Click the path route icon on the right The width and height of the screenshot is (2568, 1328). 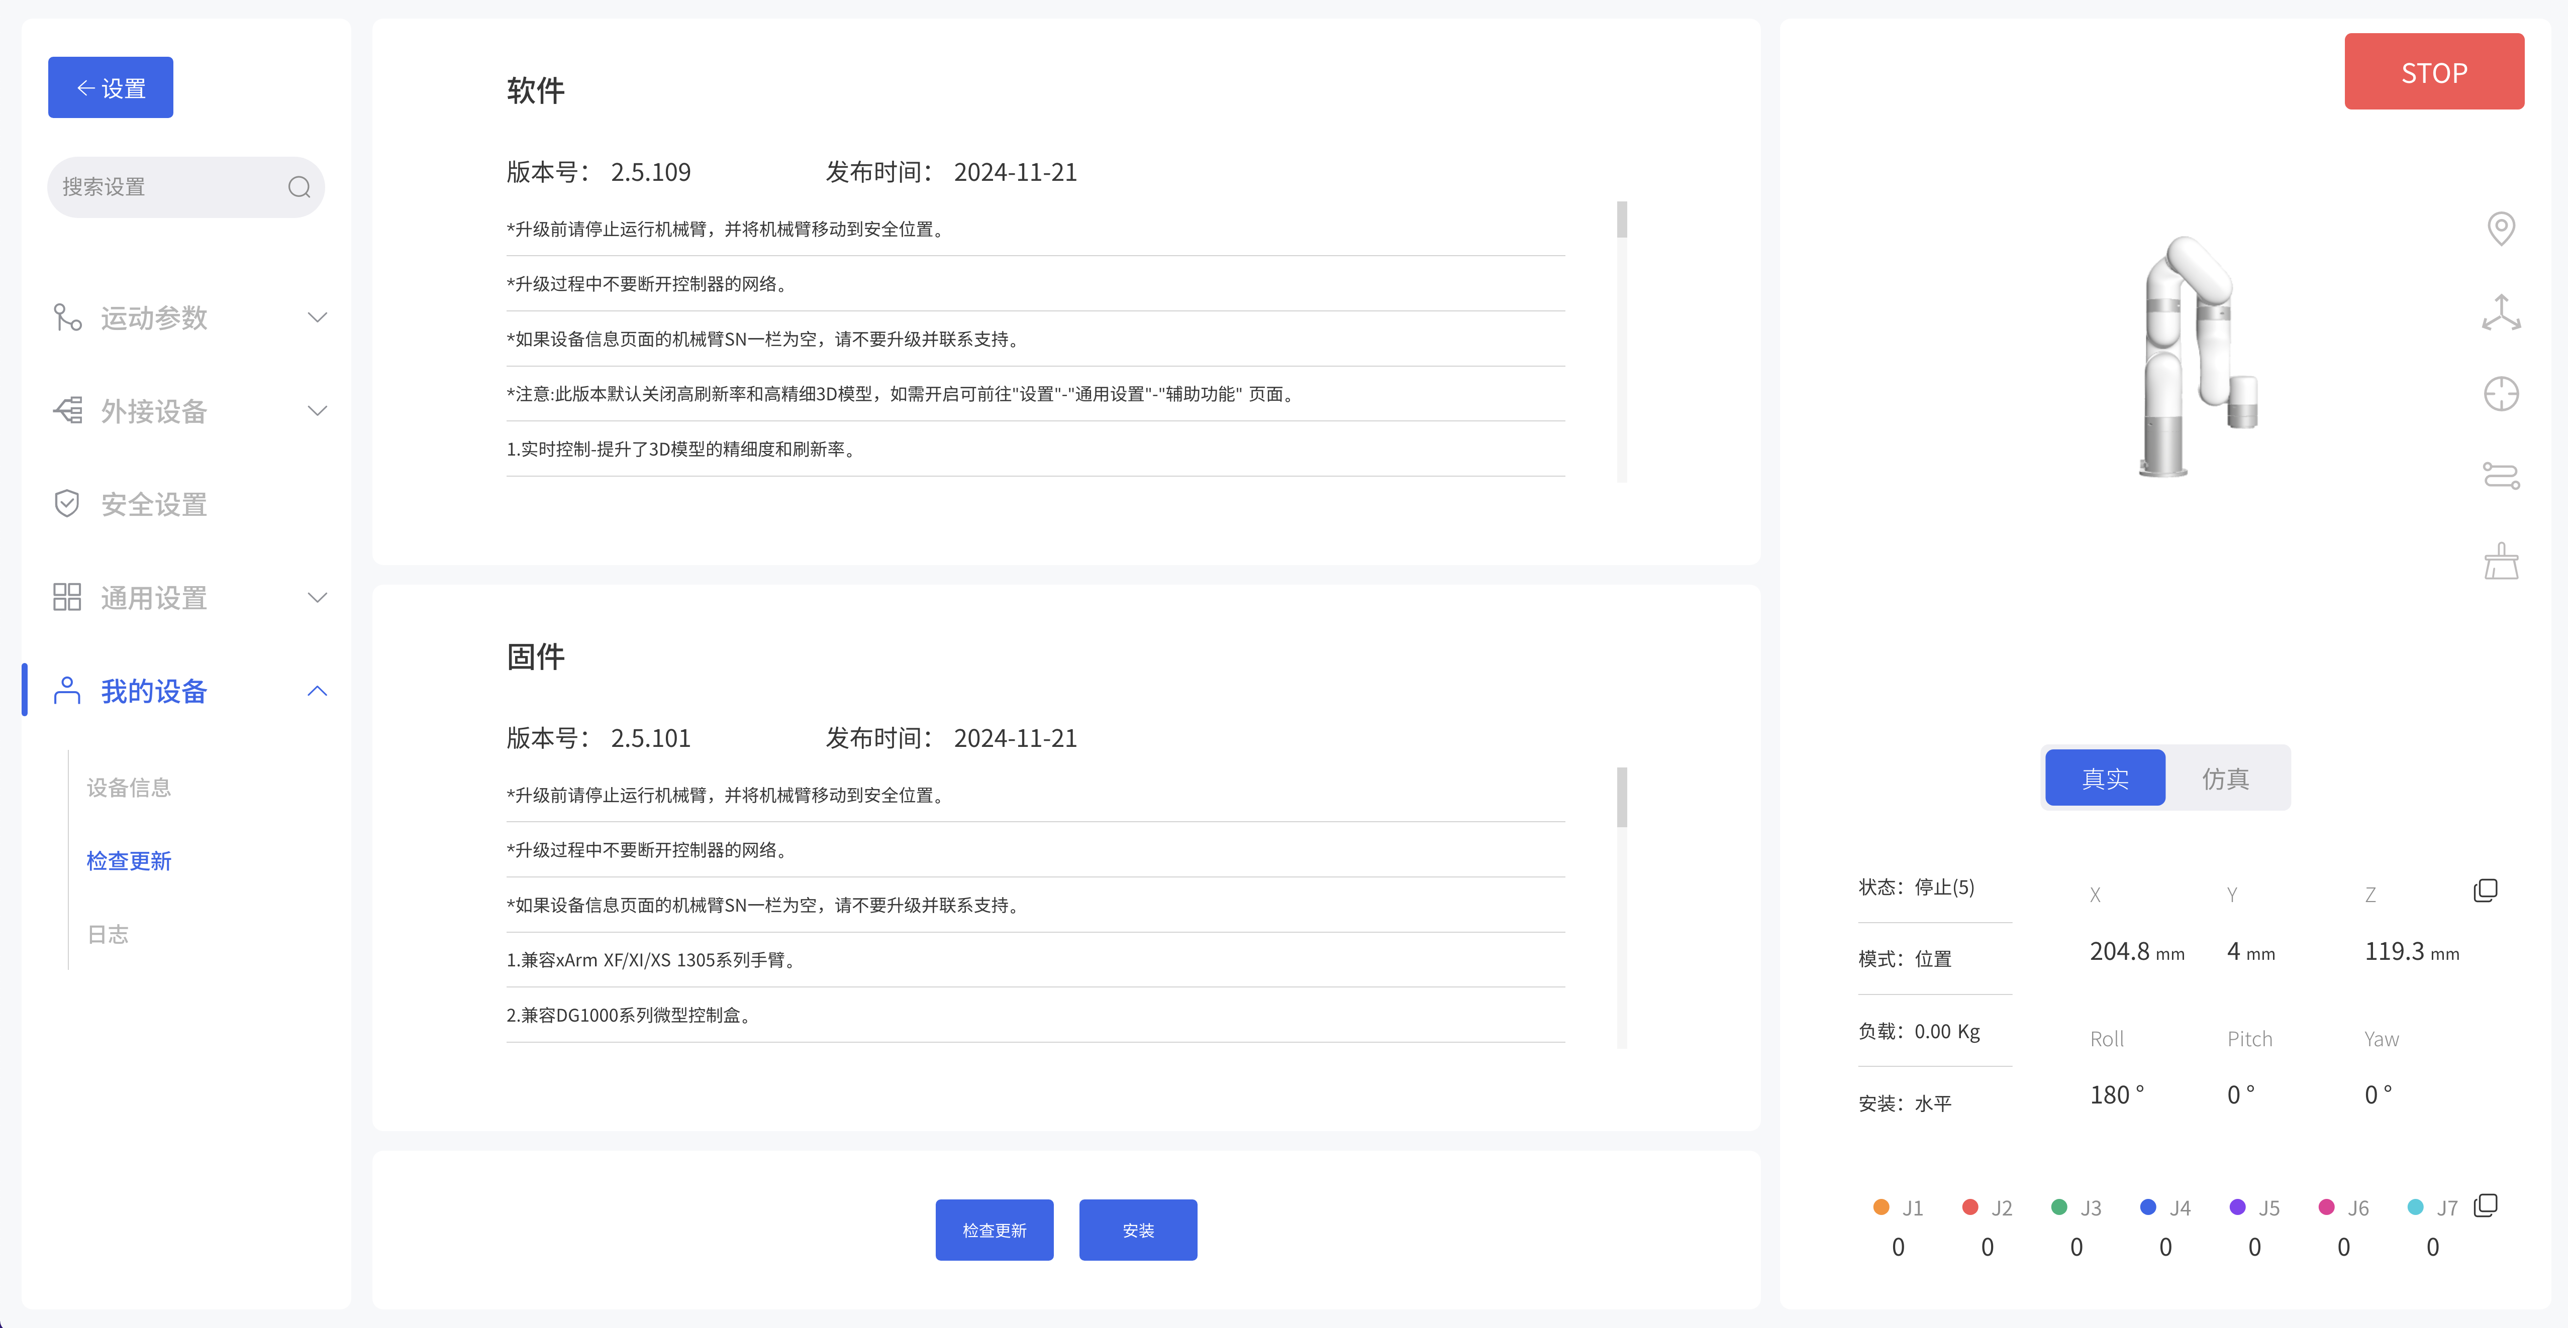[2500, 476]
